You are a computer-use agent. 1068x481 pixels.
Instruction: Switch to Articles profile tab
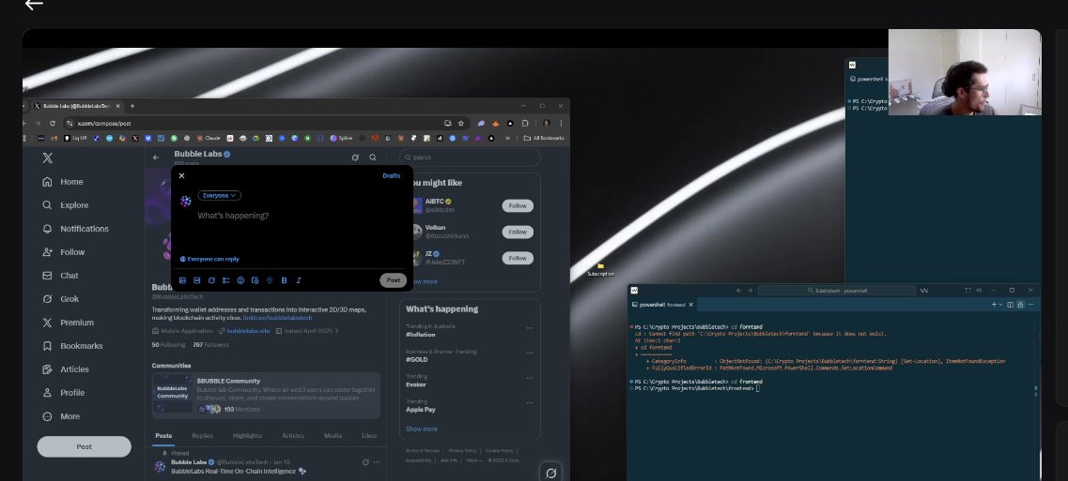293,435
